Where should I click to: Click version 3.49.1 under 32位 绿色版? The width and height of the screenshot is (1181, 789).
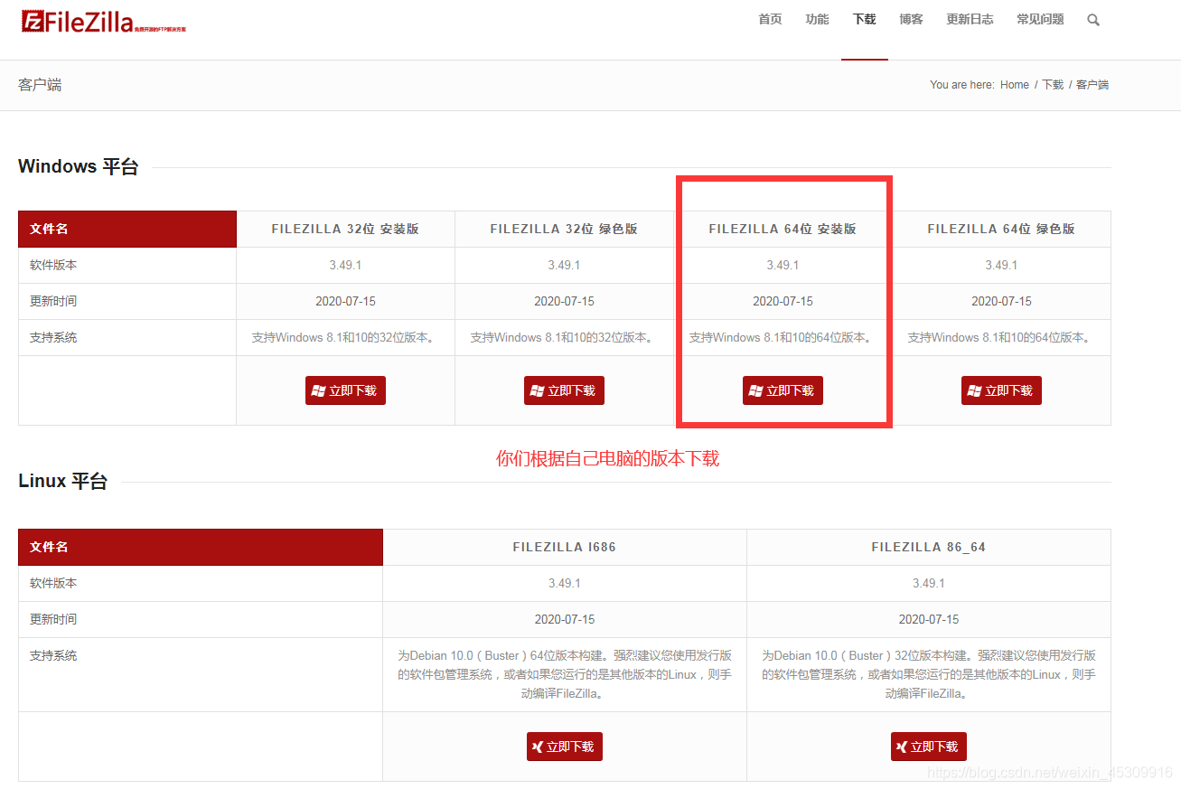(564, 265)
